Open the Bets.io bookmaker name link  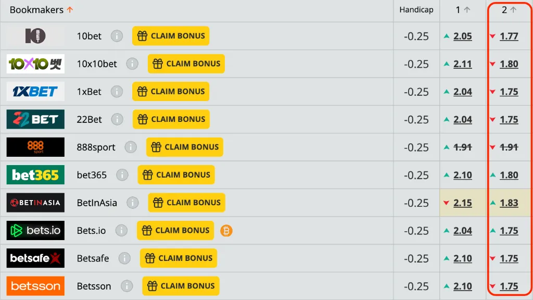pos(91,231)
